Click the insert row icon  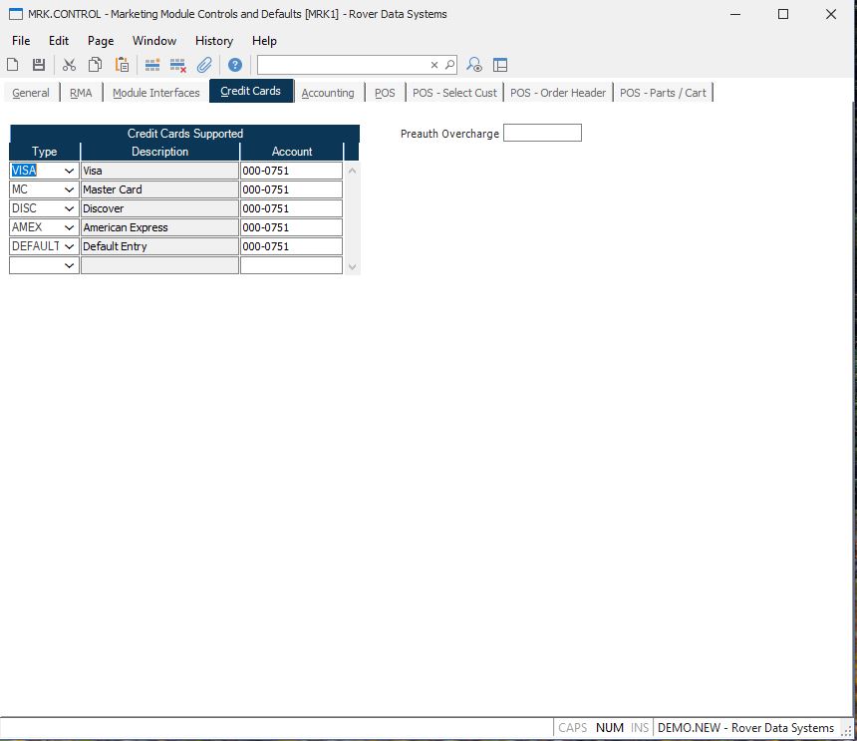pos(152,65)
